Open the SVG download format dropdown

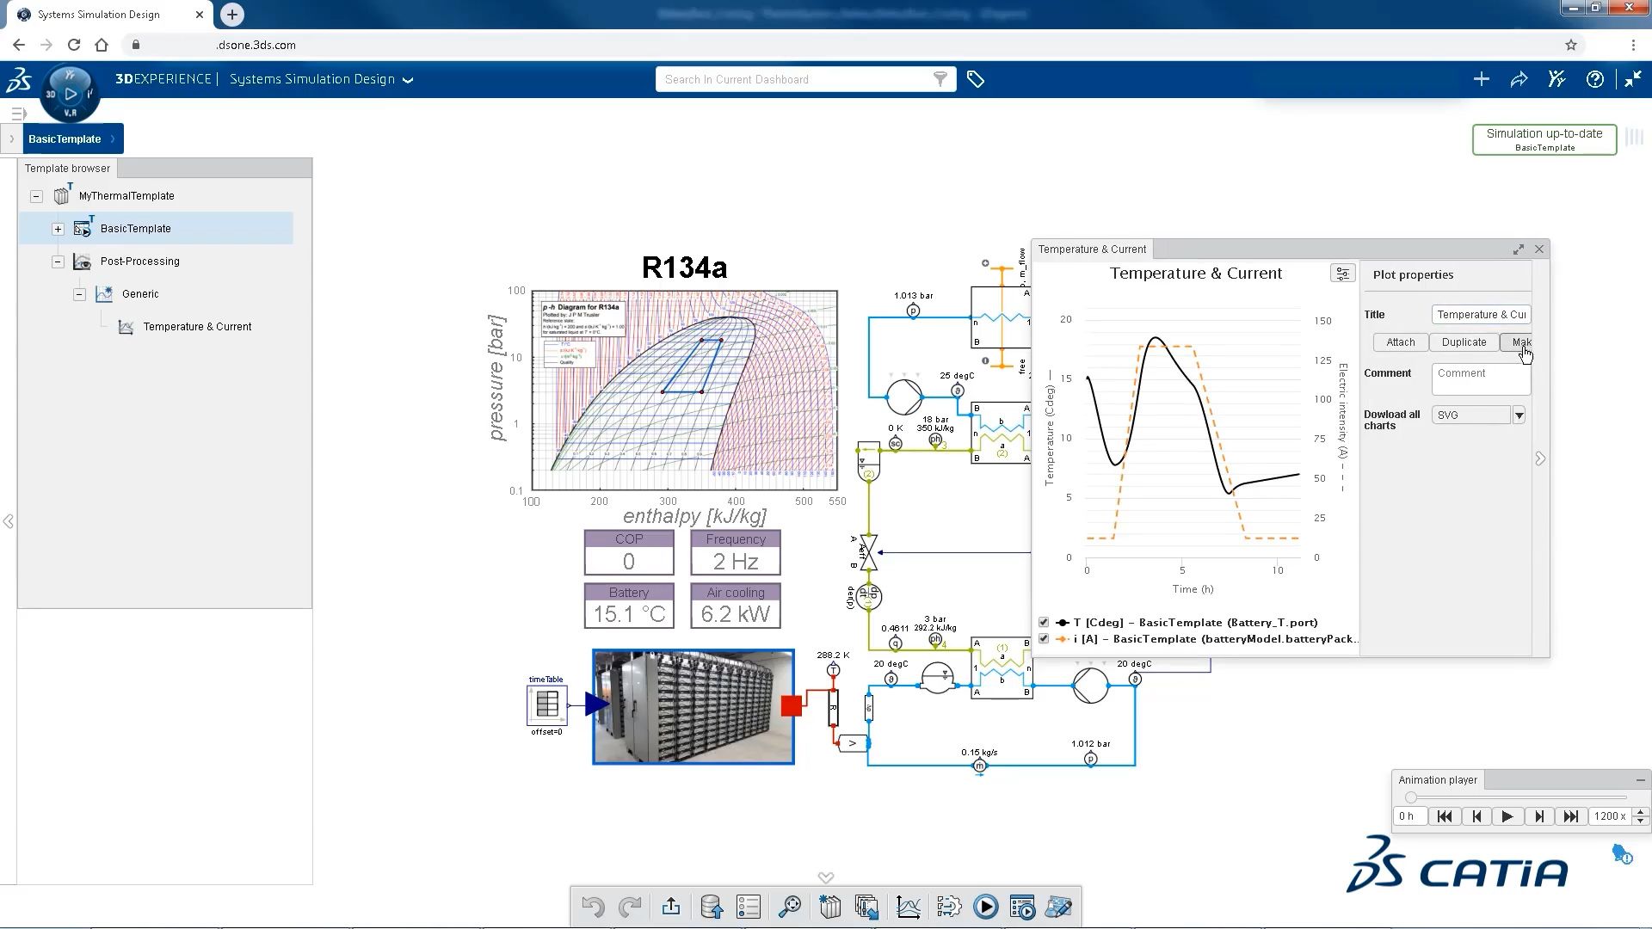click(1518, 415)
